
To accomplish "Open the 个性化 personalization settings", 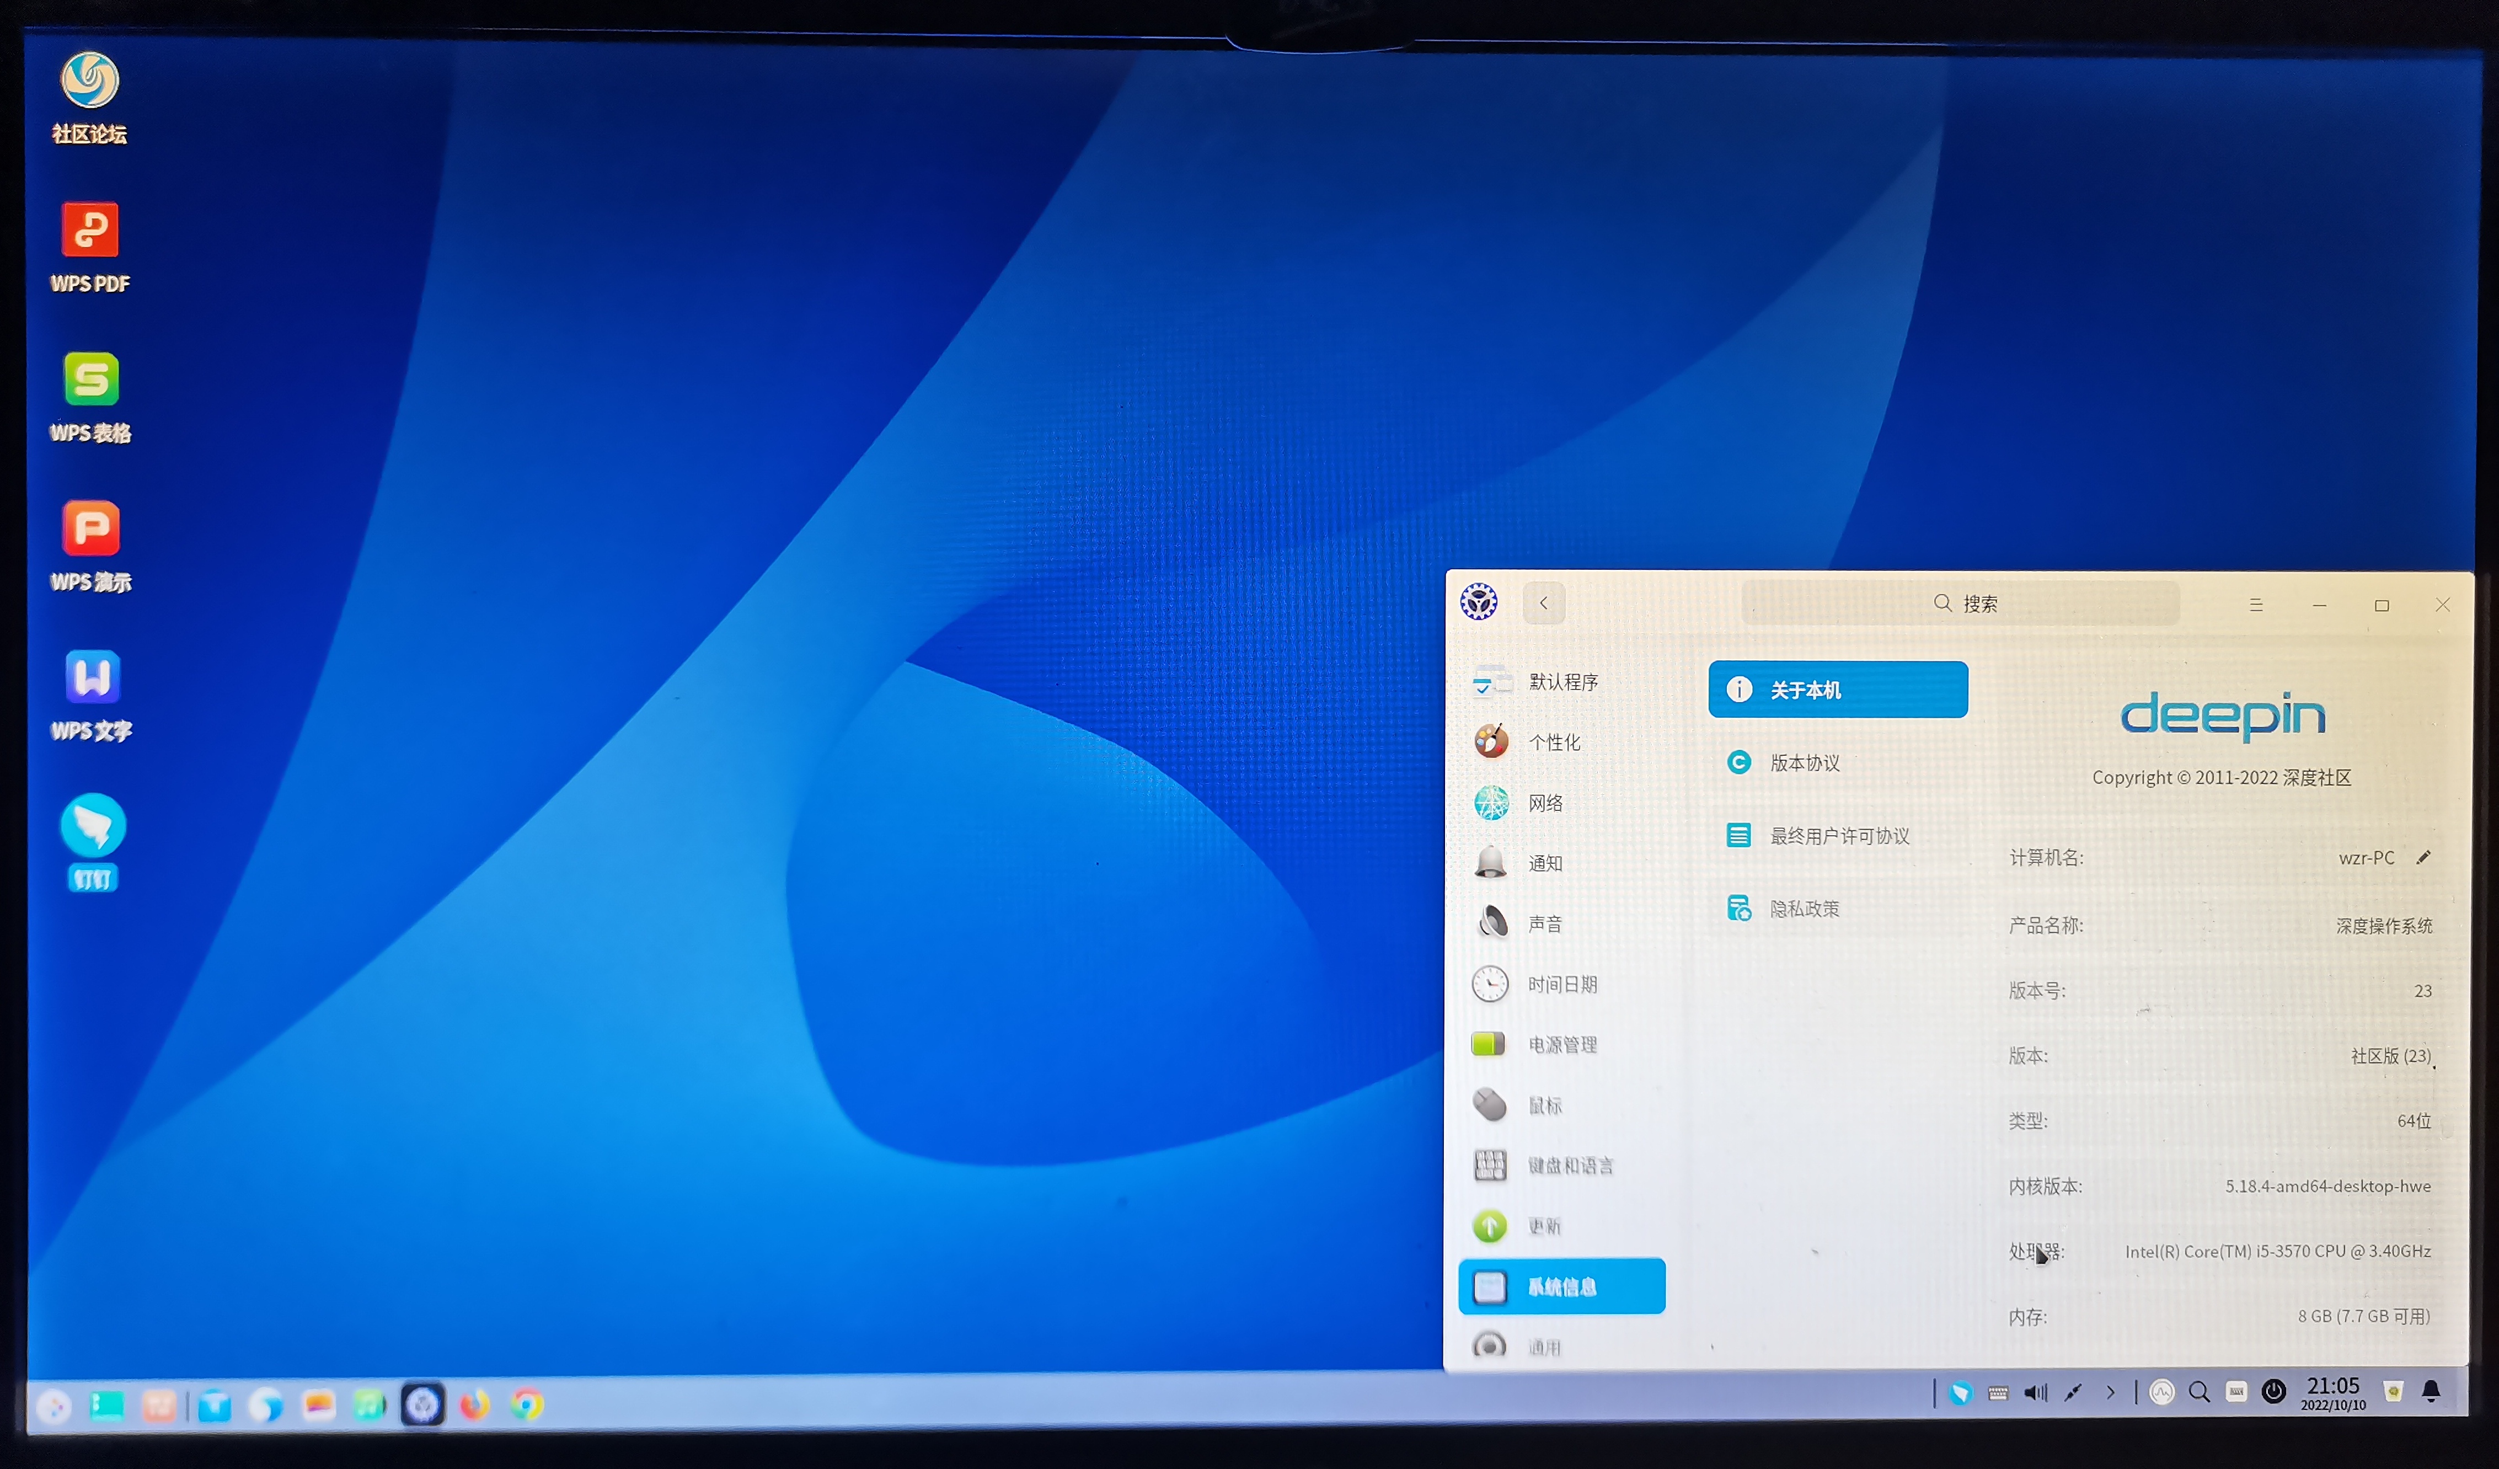I will (1553, 742).
